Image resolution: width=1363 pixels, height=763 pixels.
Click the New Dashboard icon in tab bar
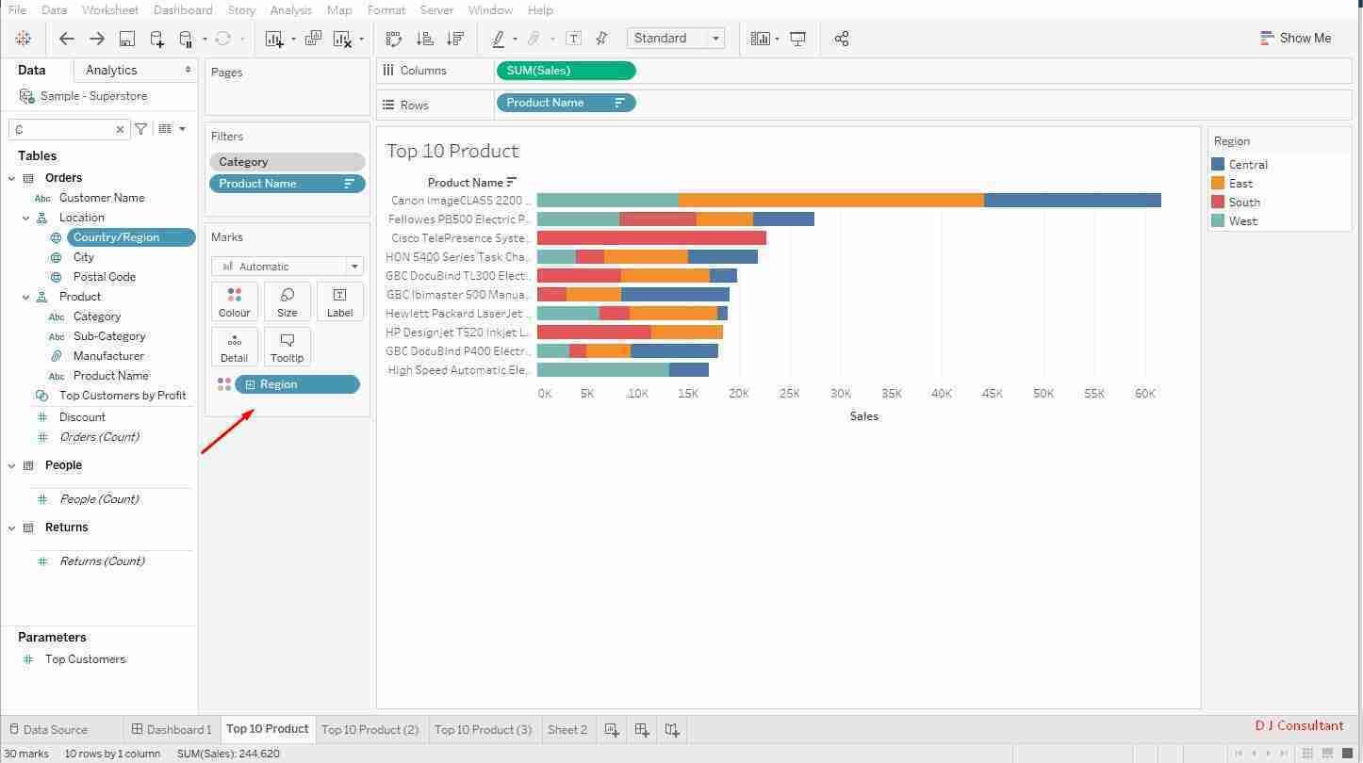click(642, 730)
